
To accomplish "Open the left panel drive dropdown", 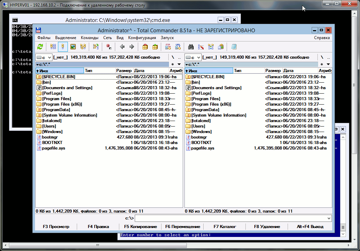I will coord(44,57).
